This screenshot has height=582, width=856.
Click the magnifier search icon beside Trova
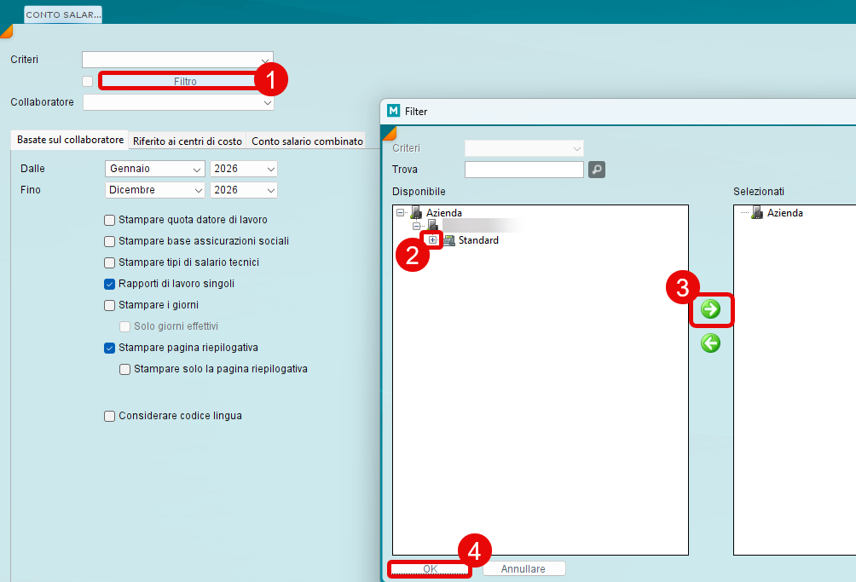pos(597,170)
